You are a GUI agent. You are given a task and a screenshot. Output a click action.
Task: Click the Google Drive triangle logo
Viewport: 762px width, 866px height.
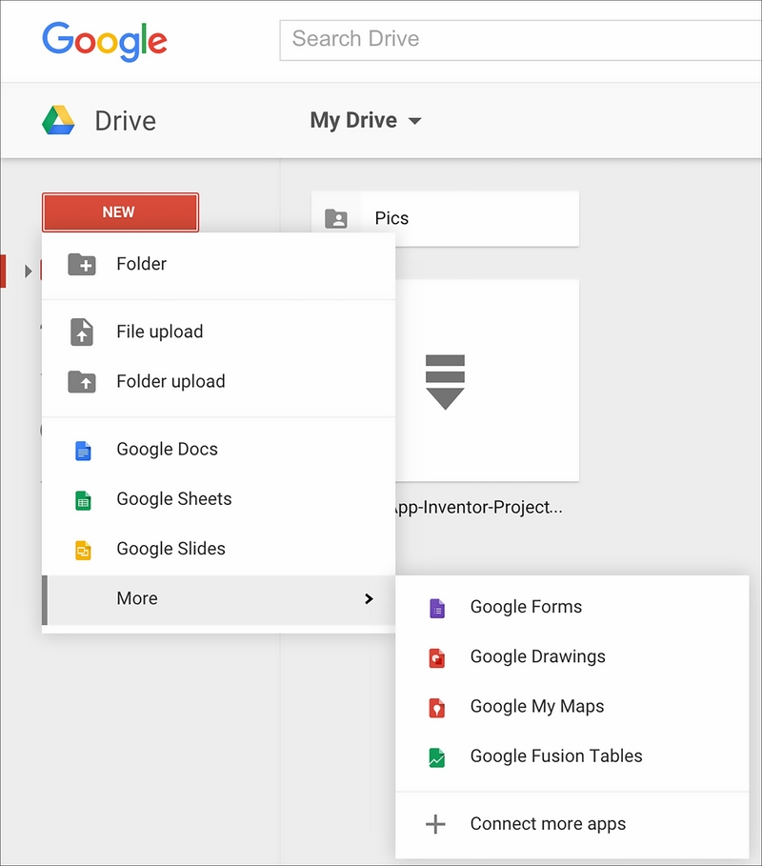coord(56,118)
